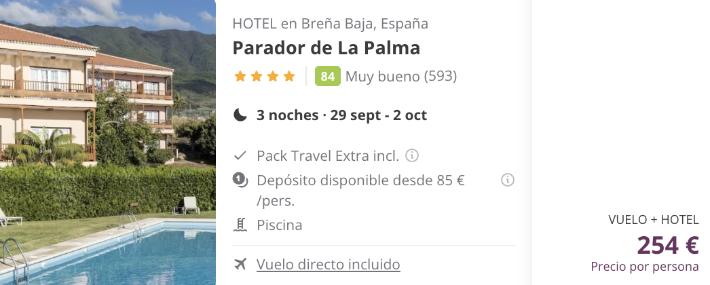The height and width of the screenshot is (285, 710).
Task: Click the moon icon before 3 noches
Action: [x=240, y=115]
